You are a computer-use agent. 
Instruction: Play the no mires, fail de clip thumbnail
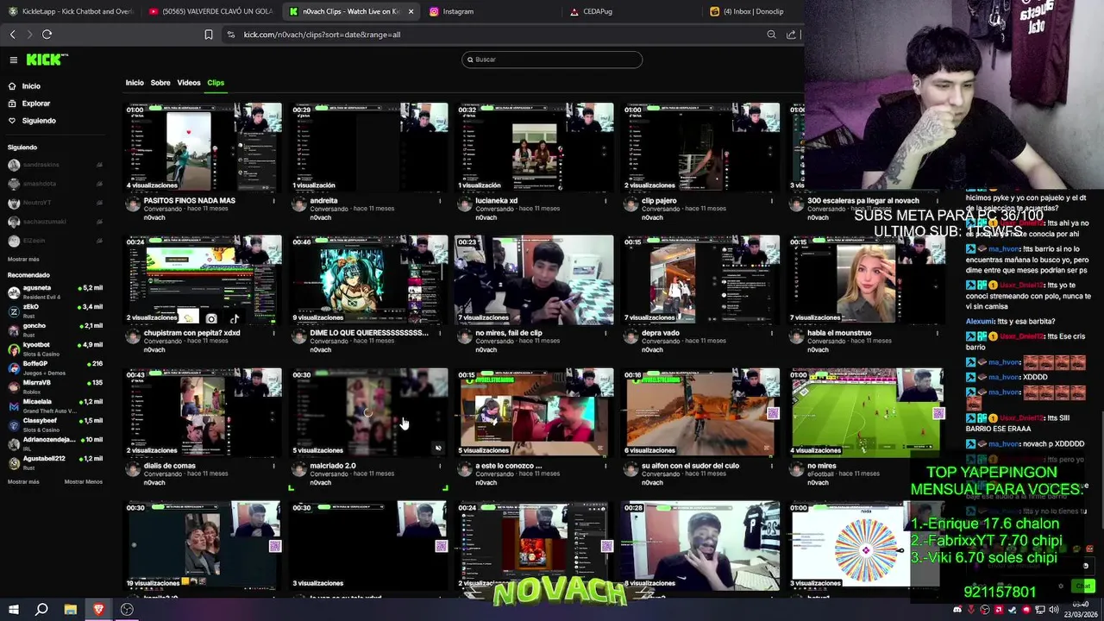tap(535, 280)
